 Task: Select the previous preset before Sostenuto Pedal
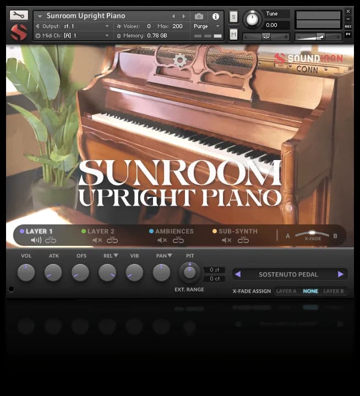click(238, 274)
